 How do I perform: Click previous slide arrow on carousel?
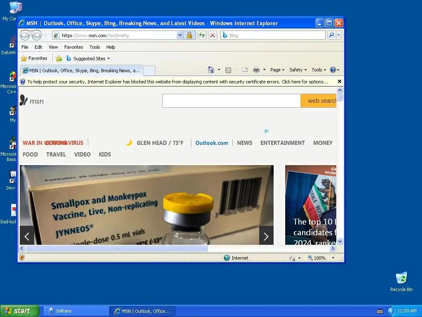27,237
